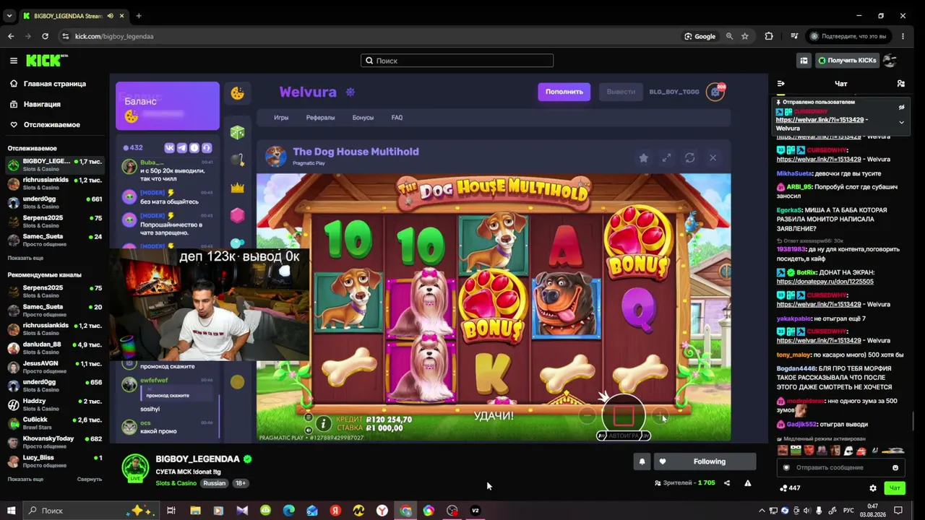Close The Dog House Multihold game panel
Screen dimensions: 925x520
[713, 158]
